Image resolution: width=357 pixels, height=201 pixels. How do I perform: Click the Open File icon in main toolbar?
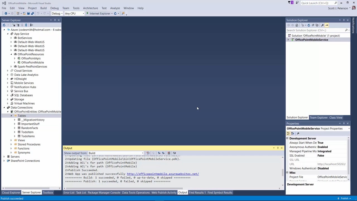point(24,13)
